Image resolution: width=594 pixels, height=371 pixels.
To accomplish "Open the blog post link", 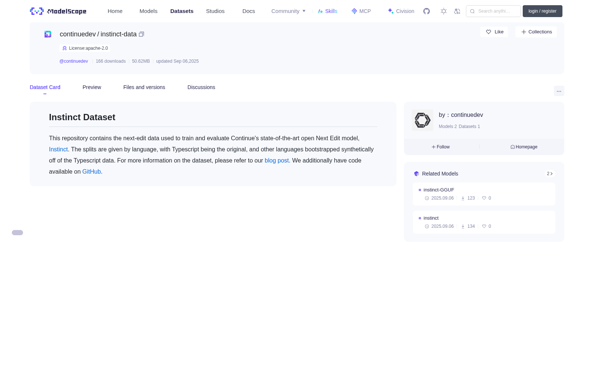I will point(277,160).
